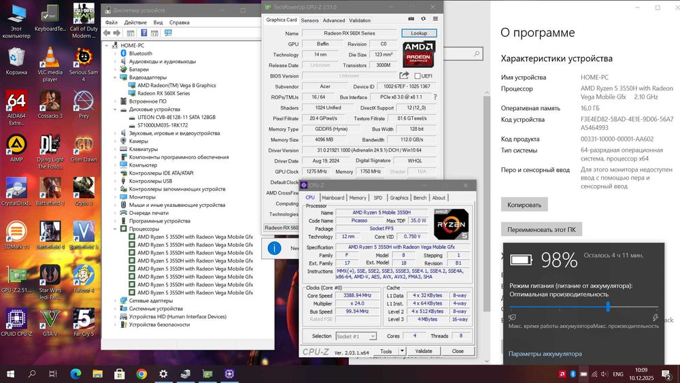The height and width of the screenshot is (383, 680).
Task: Go back in Device Manager toolbar
Action: pyautogui.click(x=107, y=33)
